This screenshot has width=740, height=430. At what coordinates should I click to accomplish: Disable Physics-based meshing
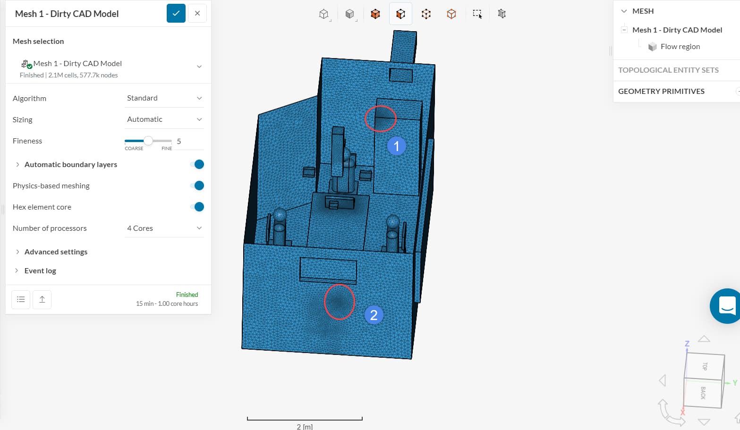click(197, 185)
